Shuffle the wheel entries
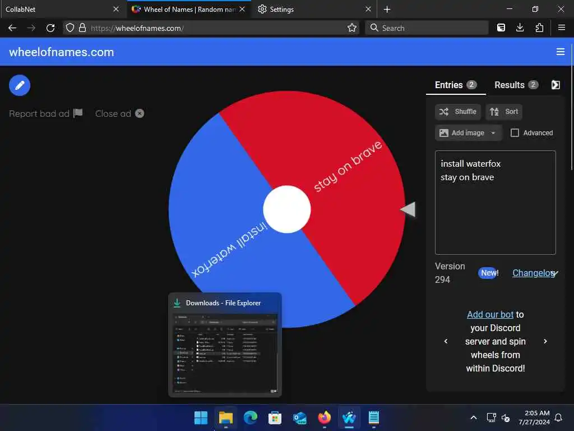574x431 pixels. [x=458, y=112]
